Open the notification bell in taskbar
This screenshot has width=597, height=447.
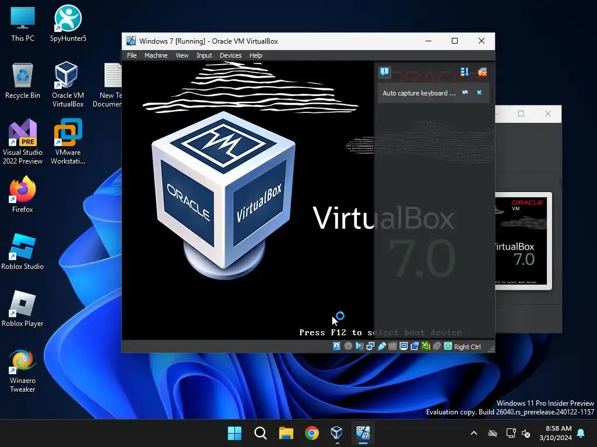click(x=581, y=433)
